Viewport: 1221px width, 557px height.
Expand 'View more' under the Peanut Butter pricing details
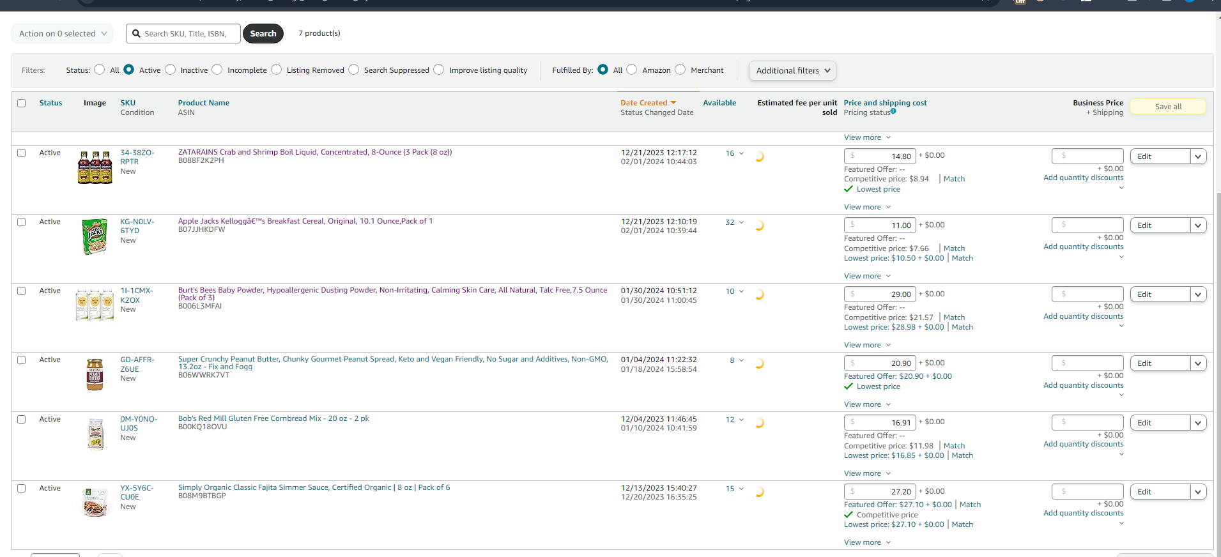867,404
